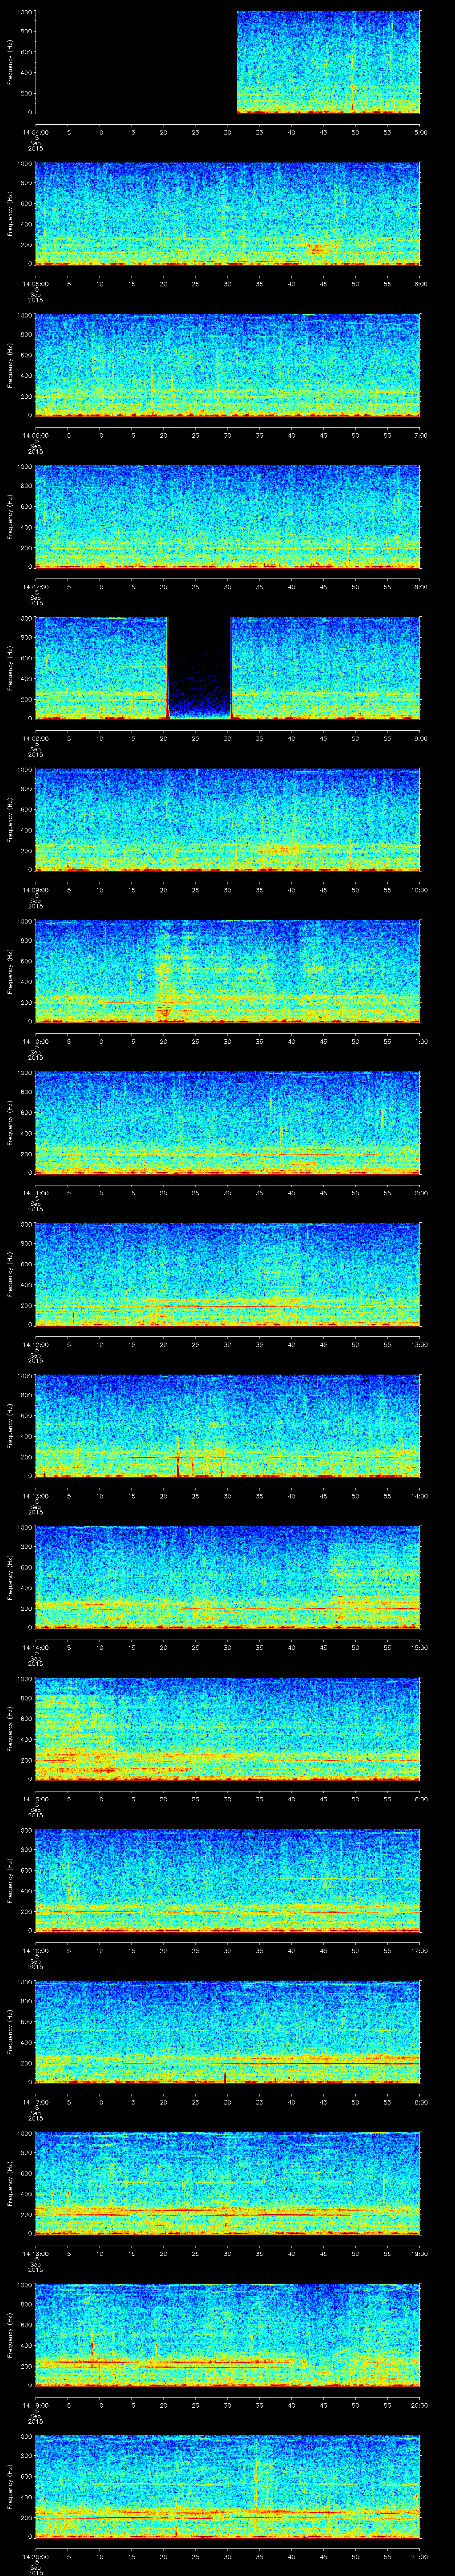This screenshot has height=2576, width=455.
Task: Click the dark data gap in the 14:08:00 spectrogram
Action: click(x=199, y=668)
